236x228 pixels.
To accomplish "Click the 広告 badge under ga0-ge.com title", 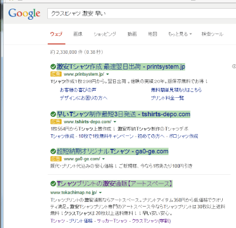I will 56,159.
